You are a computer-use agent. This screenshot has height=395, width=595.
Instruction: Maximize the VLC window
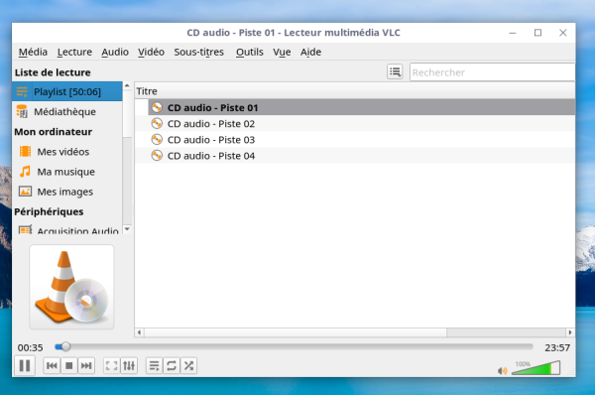click(x=537, y=33)
